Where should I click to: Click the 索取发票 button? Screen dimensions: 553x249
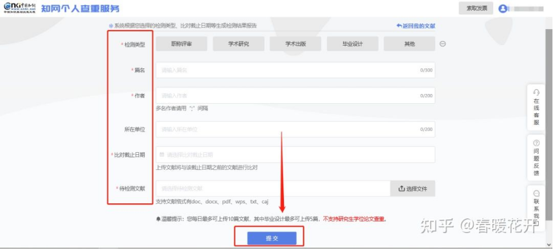(x=476, y=8)
